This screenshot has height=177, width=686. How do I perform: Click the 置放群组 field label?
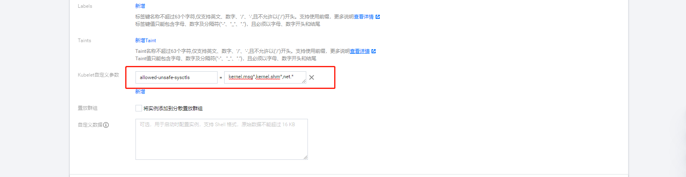point(87,108)
